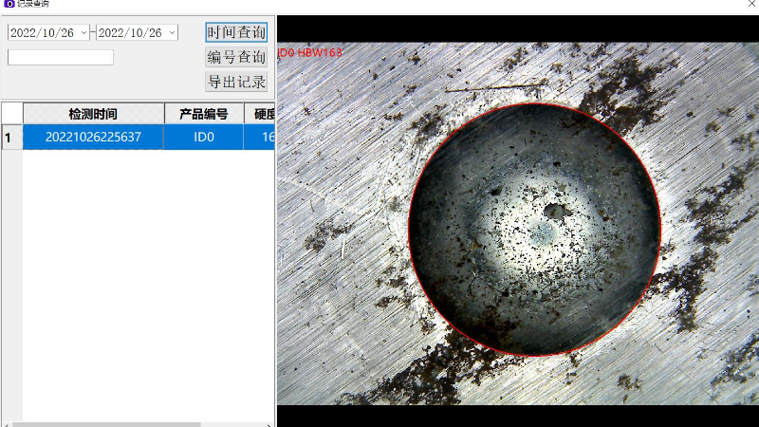Image resolution: width=759 pixels, height=427 pixels.
Task: Click 导出记录 to export records
Action: coord(236,82)
